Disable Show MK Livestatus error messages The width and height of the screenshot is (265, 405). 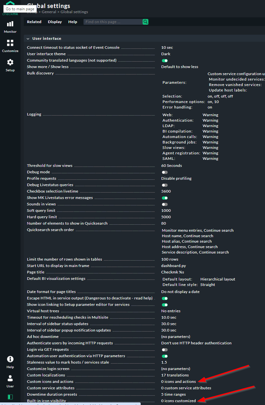coord(164,198)
